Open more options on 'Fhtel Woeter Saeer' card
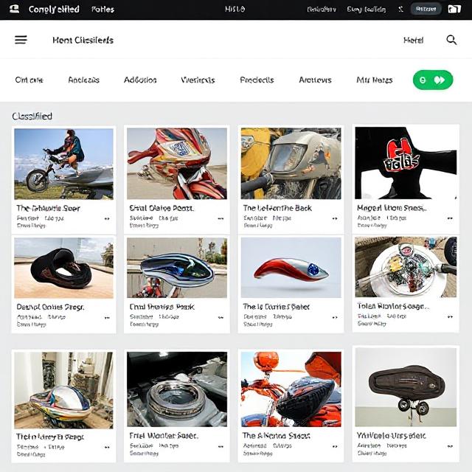Screen dimensions: 472x472 click(221, 447)
